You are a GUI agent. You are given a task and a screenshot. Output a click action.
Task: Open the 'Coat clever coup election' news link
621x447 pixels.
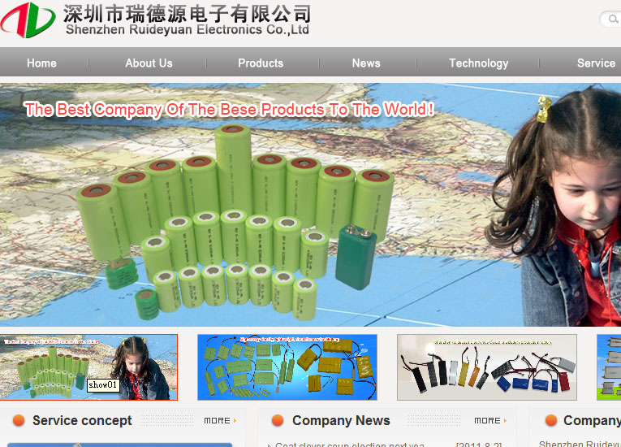point(350,445)
